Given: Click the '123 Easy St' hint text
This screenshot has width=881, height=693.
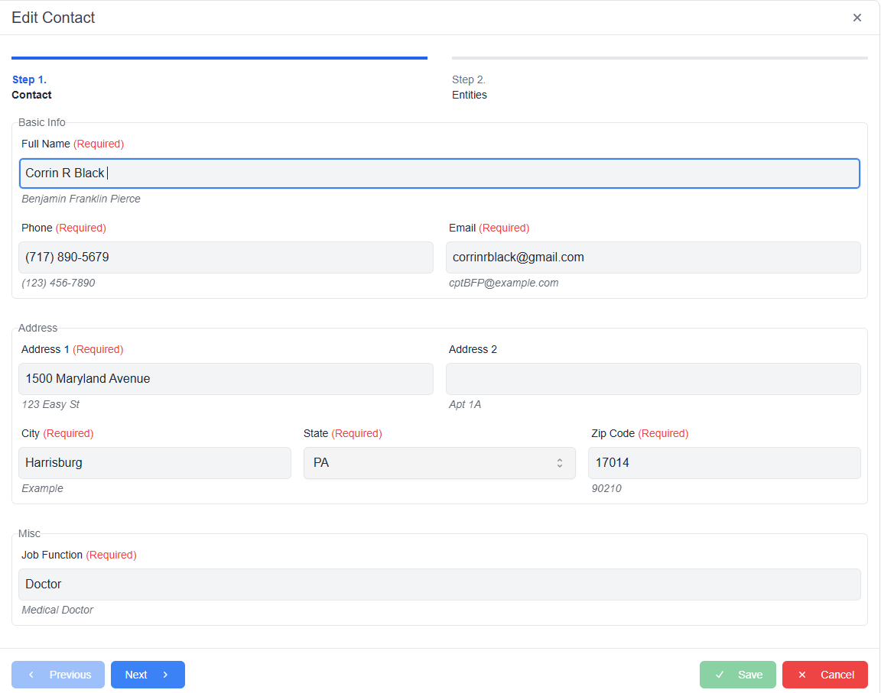Looking at the screenshot, I should [x=50, y=404].
